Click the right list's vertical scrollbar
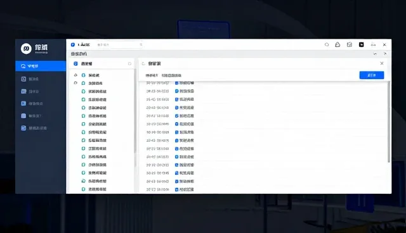 [389, 122]
